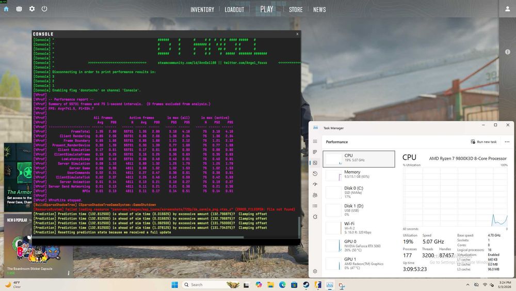Select GPU 0 NVIDIA GeForce entry
Viewport: 516px width, 291px height.
pyautogui.click(x=359, y=246)
